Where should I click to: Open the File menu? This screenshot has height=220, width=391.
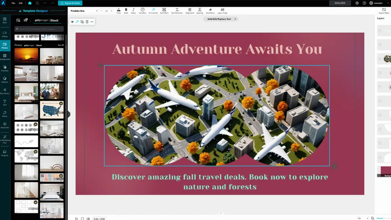point(13,3)
